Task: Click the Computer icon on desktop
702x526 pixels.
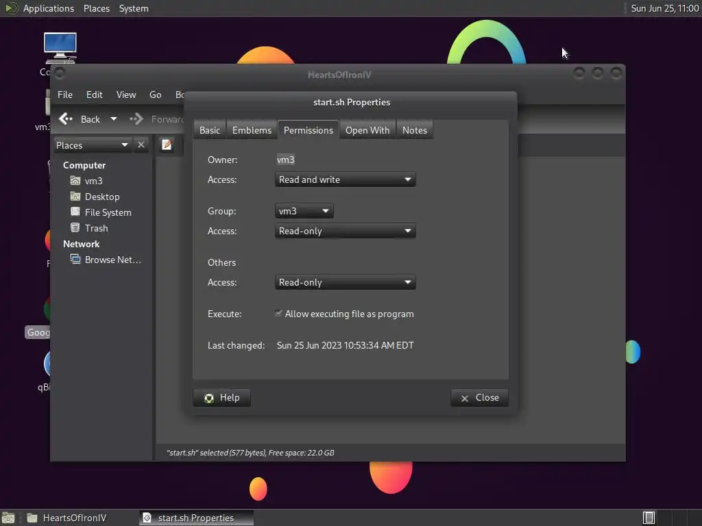Action: (60, 47)
